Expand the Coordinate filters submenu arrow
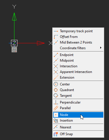 [101, 48]
